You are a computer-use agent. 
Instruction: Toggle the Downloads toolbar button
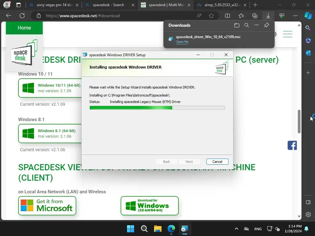268,16
